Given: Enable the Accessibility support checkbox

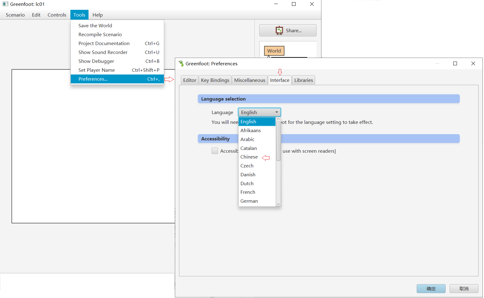Looking at the screenshot, I should (x=215, y=151).
